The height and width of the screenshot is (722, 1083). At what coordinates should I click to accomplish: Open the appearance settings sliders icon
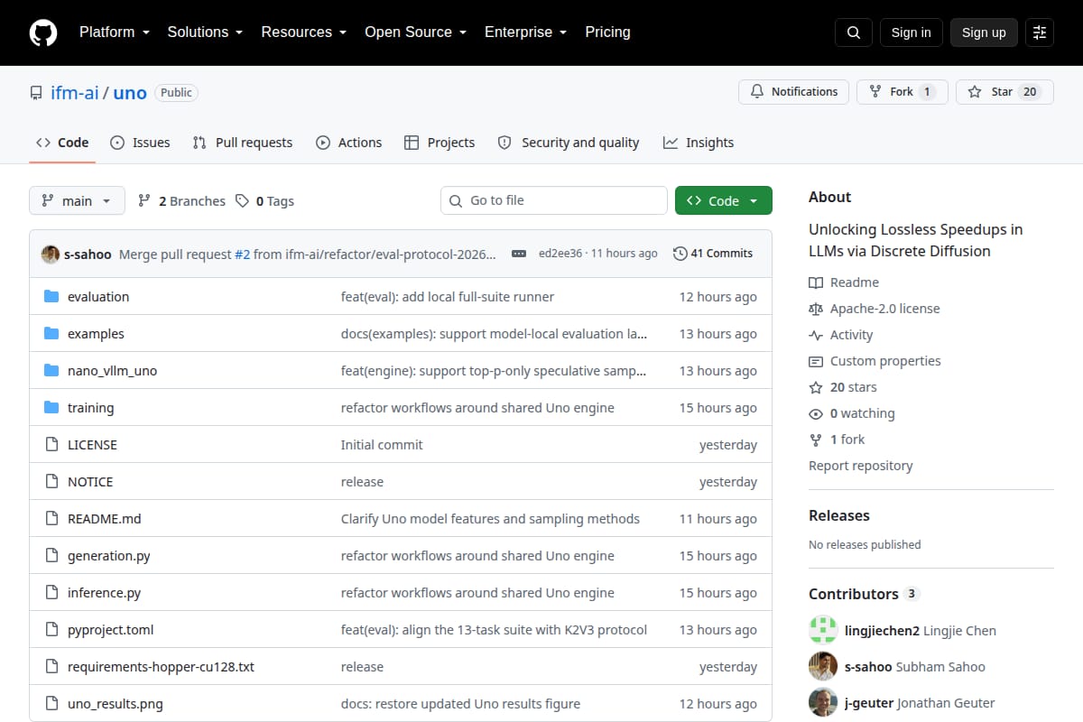pos(1040,32)
